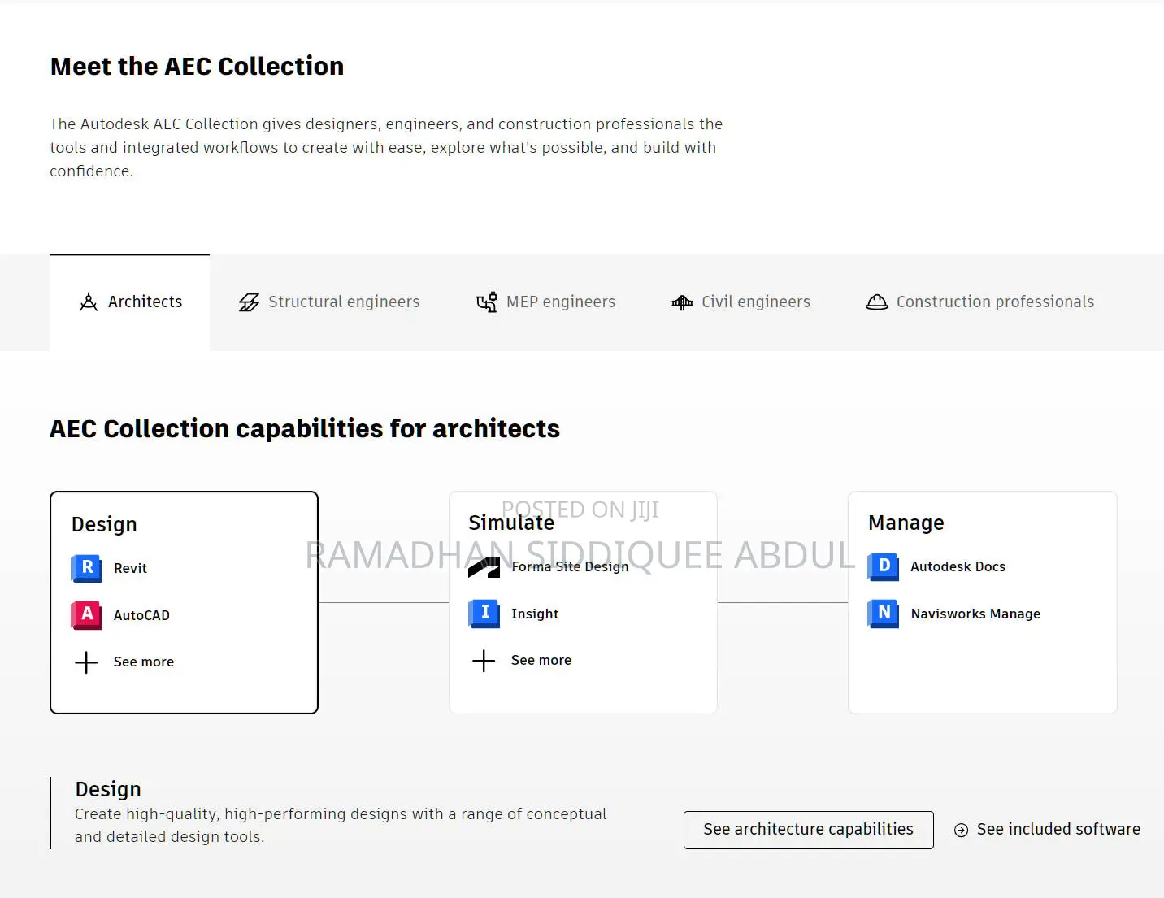Screen dimensions: 1164x898
Task: Click the Meet the AEC Collection heading
Action: 197,67
